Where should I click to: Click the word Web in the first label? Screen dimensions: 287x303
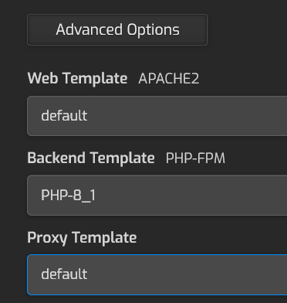point(42,78)
